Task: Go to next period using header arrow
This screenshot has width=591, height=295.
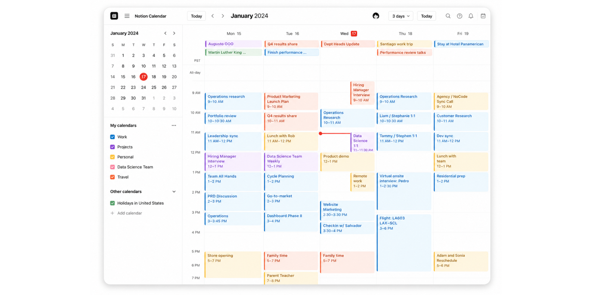Action: click(223, 16)
